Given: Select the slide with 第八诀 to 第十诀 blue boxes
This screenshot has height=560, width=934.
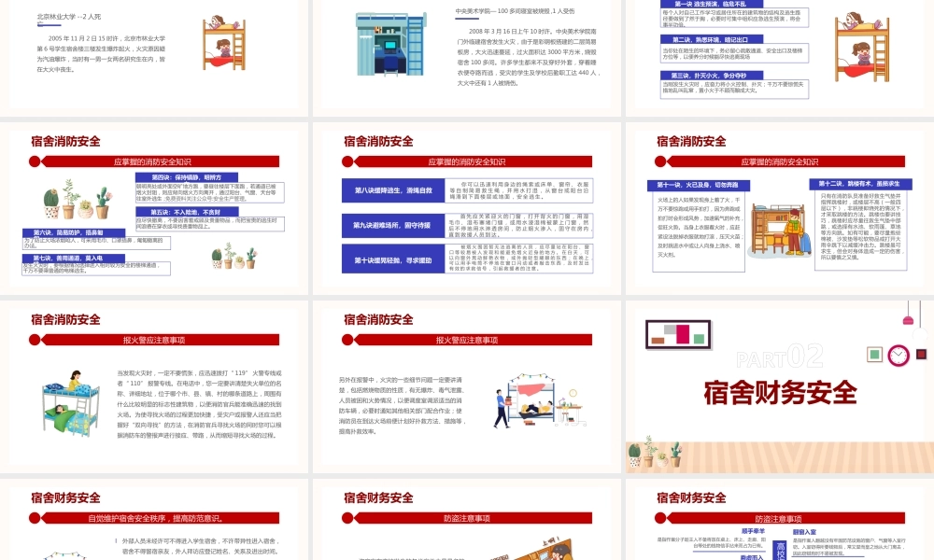Looking at the screenshot, I should (x=466, y=208).
